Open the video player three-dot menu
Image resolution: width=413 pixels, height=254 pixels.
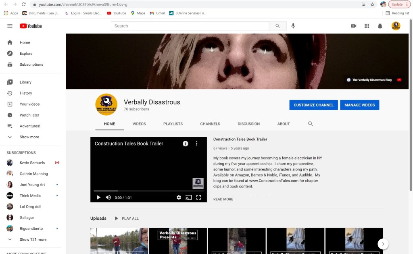click(x=197, y=144)
